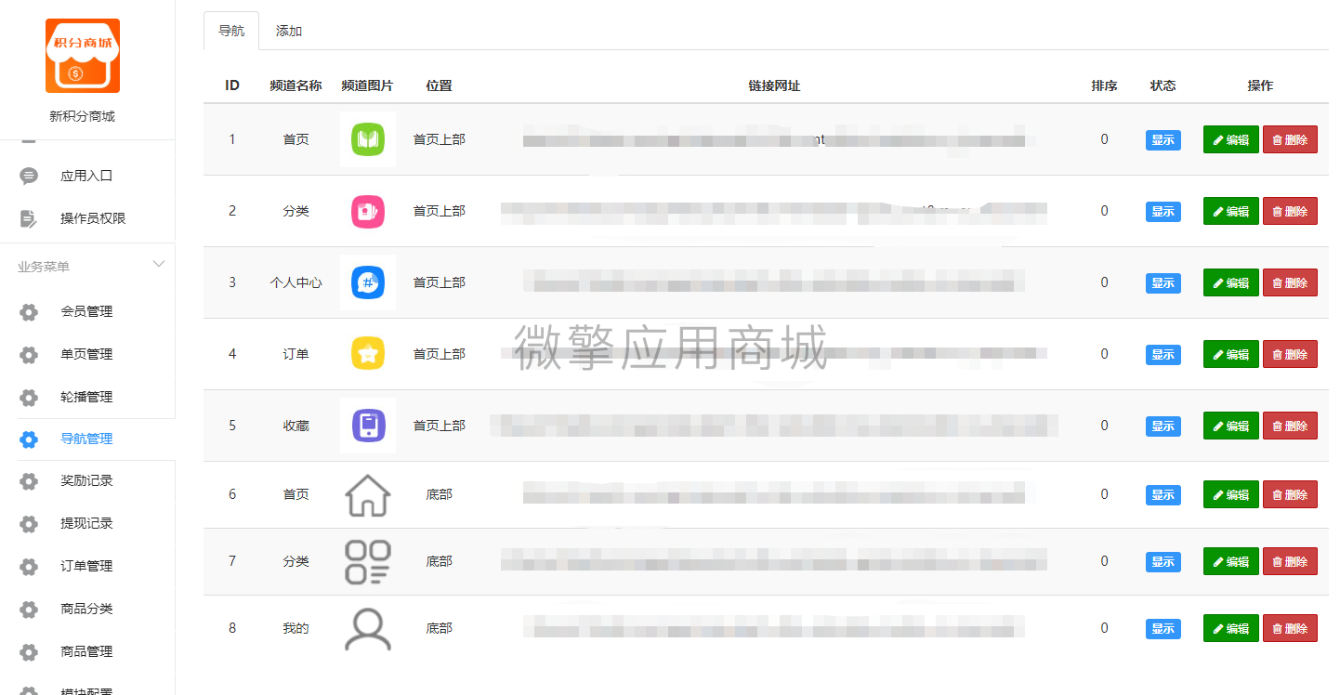The image size is (1340, 695).
Task: Edit row 1 首页 with 编辑 button
Action: point(1231,139)
